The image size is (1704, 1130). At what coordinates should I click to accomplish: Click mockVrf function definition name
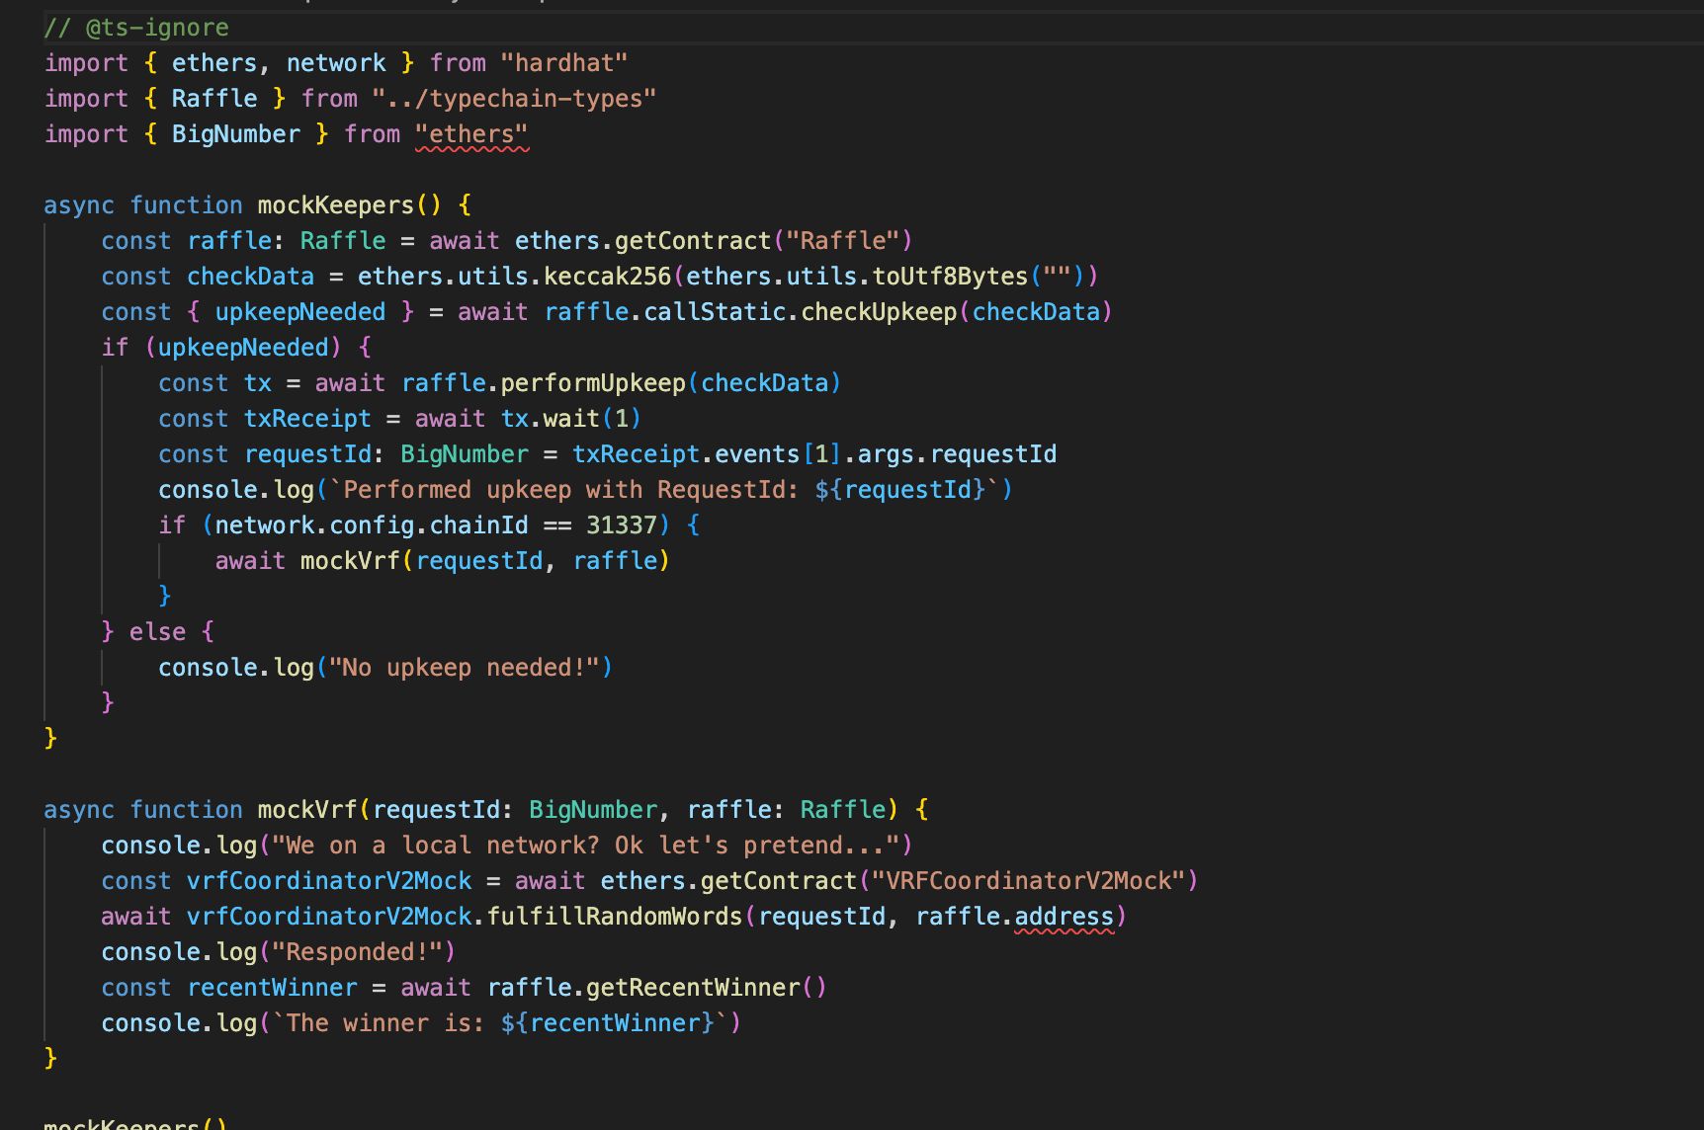307,810
